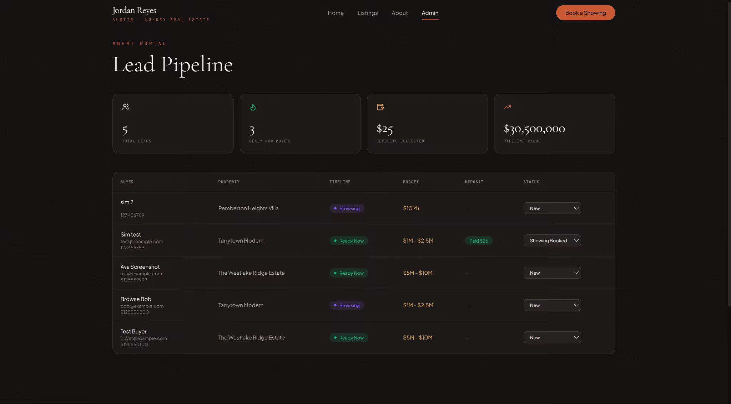
Task: Go to the Home nav link
Action: [x=336, y=13]
